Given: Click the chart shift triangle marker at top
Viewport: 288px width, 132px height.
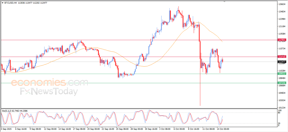Looking at the screenshot, I should click(224, 2).
